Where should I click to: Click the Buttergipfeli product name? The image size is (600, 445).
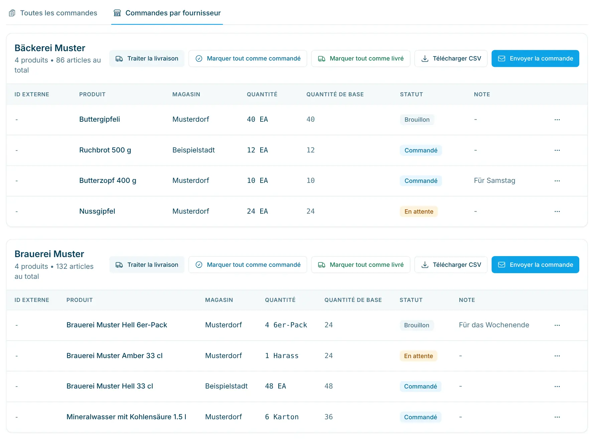[100, 119]
